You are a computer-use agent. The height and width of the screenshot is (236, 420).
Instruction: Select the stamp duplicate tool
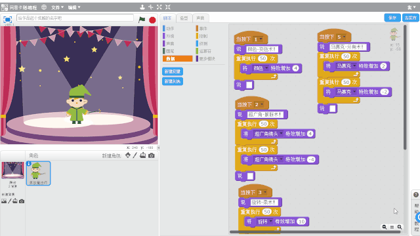coord(142,7)
